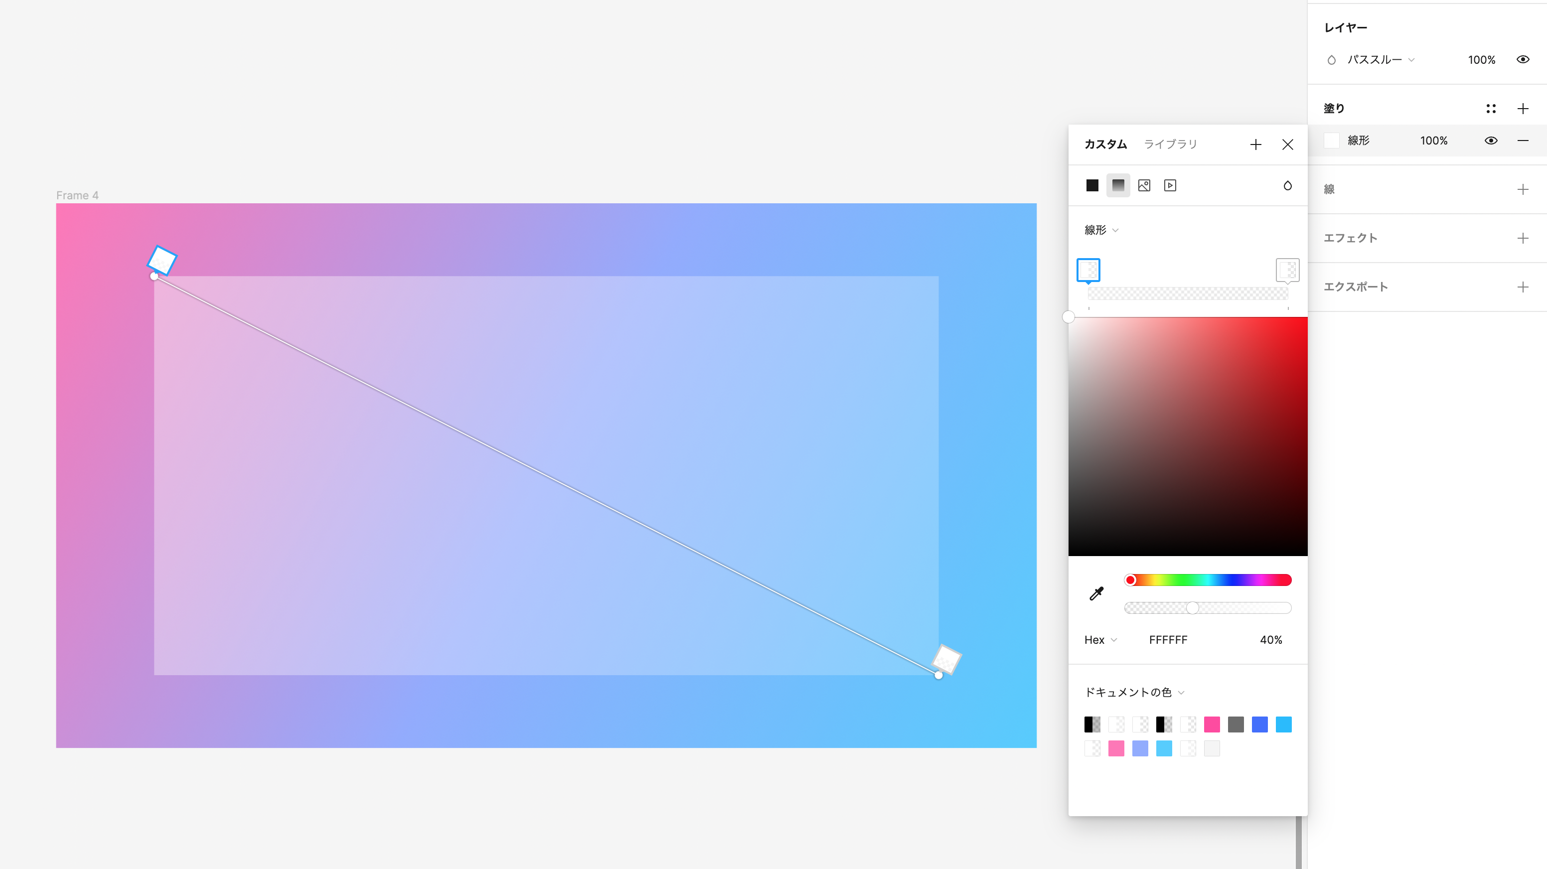The width and height of the screenshot is (1547, 869).
Task: Pick the bright cyan document swatch
Action: coord(1283,724)
